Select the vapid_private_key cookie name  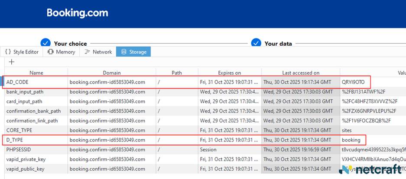tap(26, 160)
